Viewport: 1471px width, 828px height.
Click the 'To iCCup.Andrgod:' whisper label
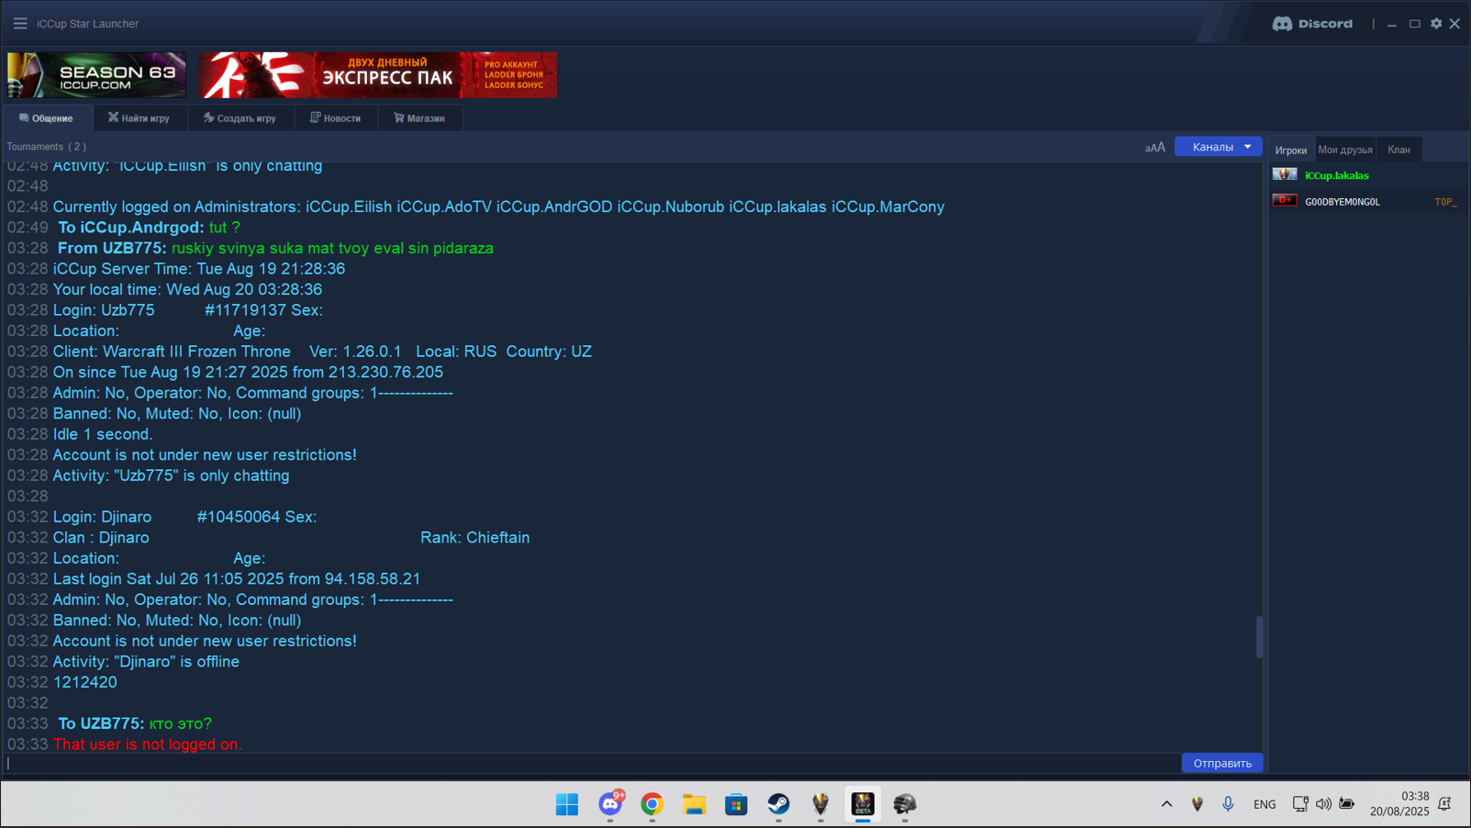(131, 228)
